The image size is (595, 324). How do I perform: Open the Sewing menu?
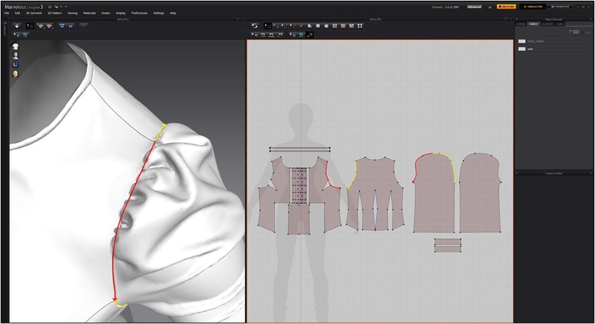(x=72, y=13)
